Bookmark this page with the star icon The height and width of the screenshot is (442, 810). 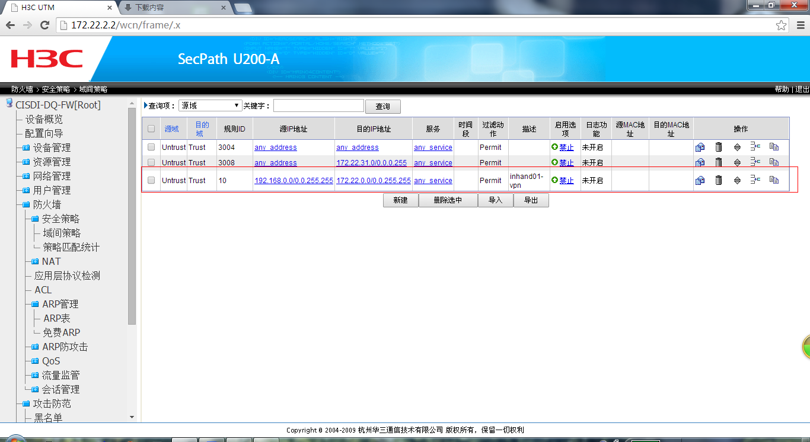782,25
